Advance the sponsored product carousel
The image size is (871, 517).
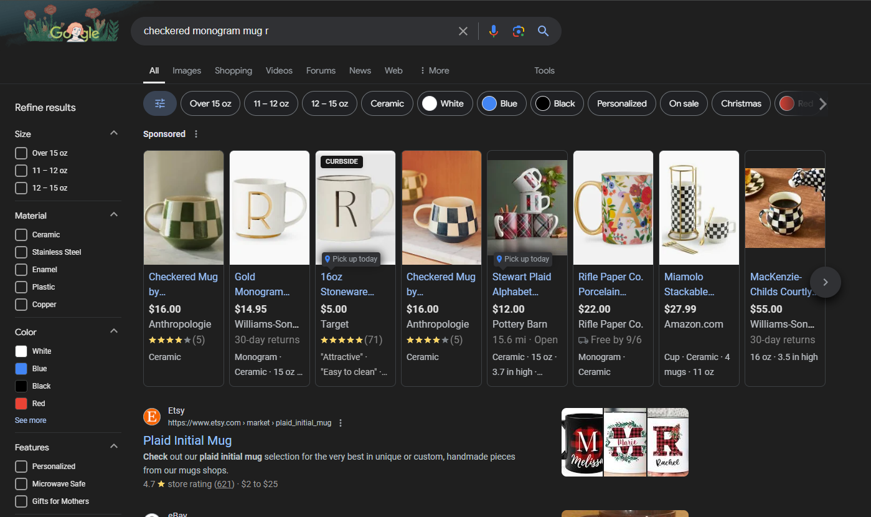826,282
